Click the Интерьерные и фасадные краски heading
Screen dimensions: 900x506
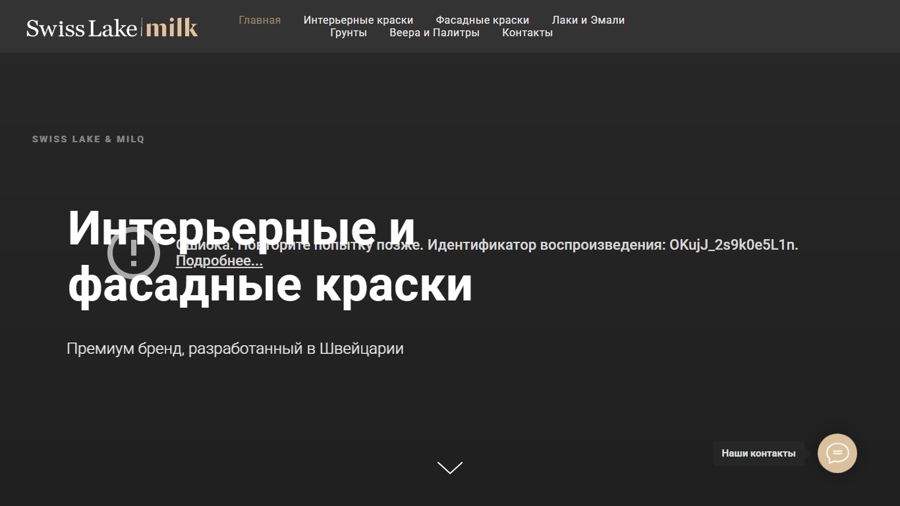pos(270,257)
